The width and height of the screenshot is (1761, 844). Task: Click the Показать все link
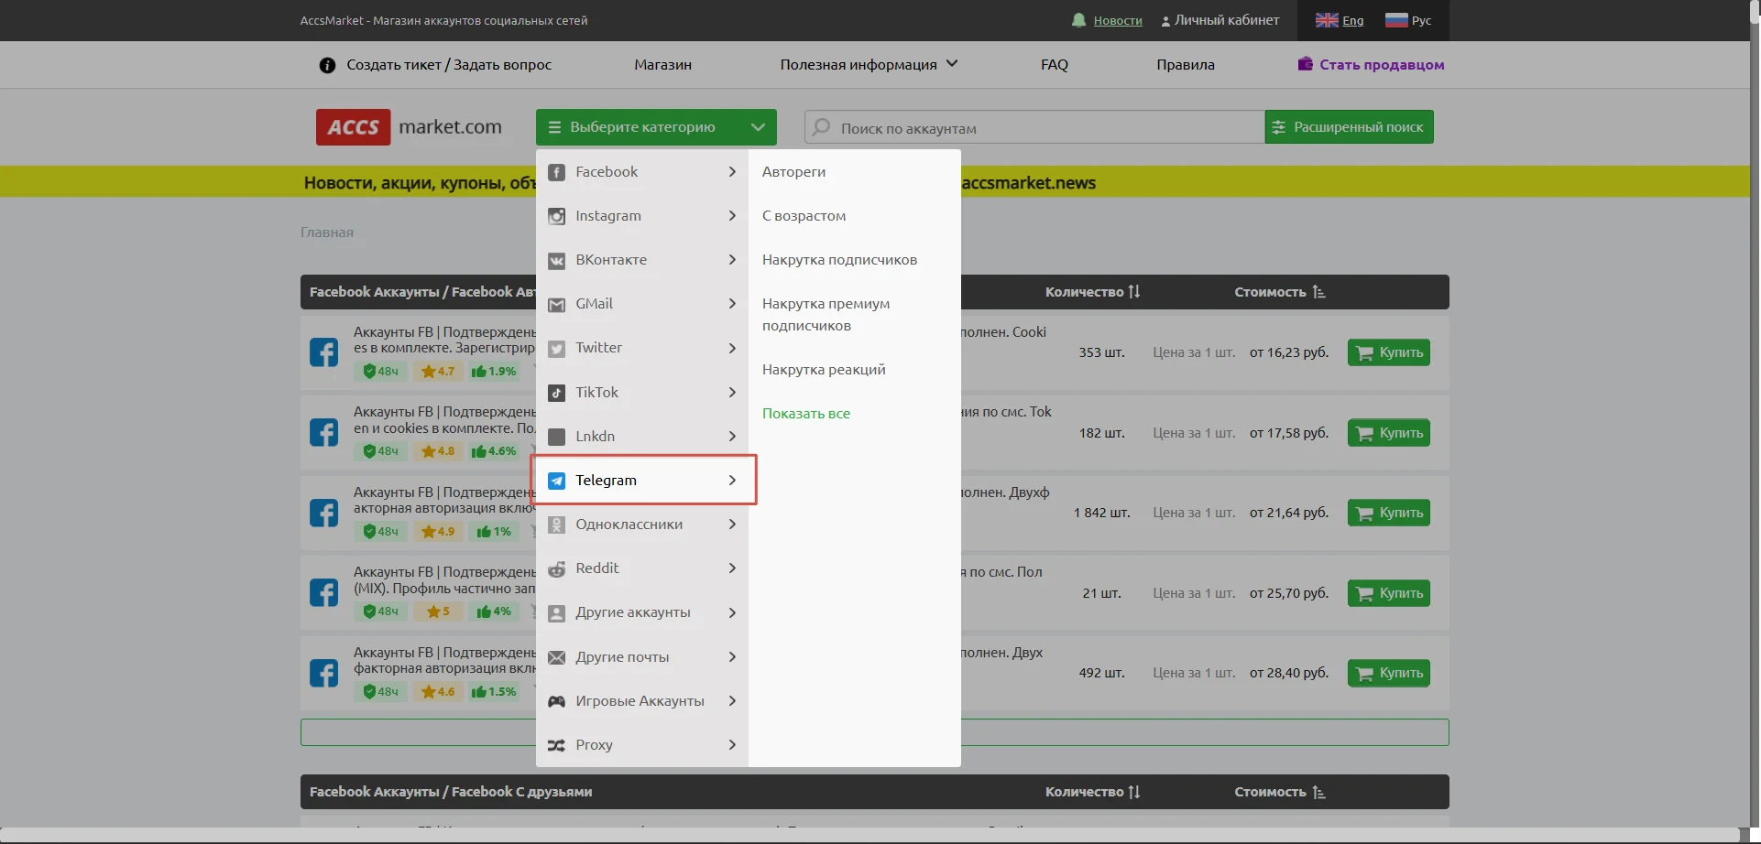coord(806,414)
